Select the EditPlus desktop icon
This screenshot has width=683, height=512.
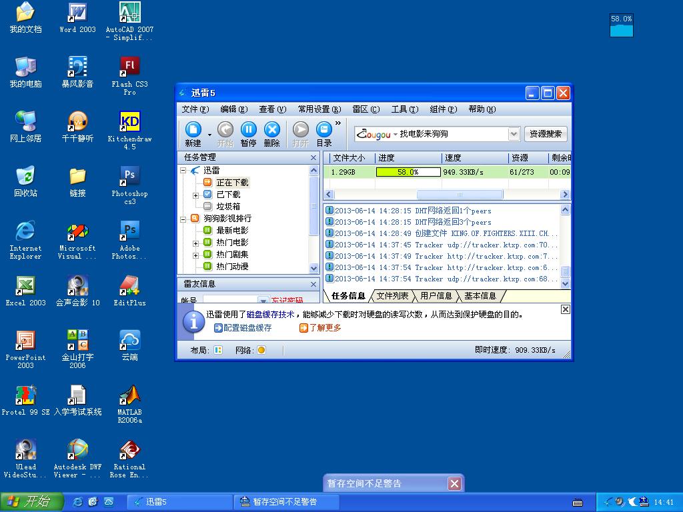pyautogui.click(x=130, y=291)
